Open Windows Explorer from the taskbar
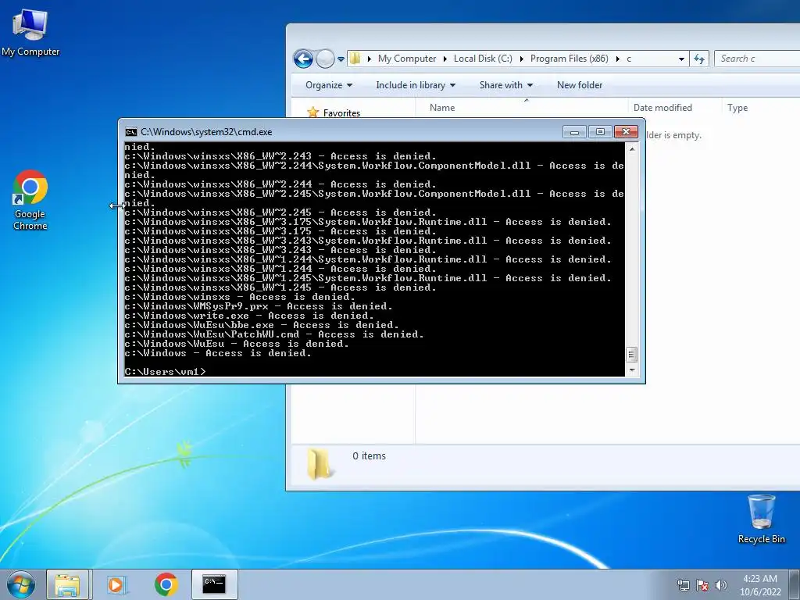The width and height of the screenshot is (800, 600). (67, 584)
